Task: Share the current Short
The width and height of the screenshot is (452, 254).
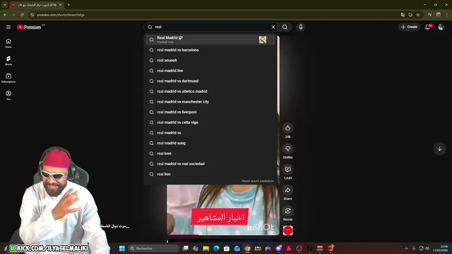Action: coord(288,190)
